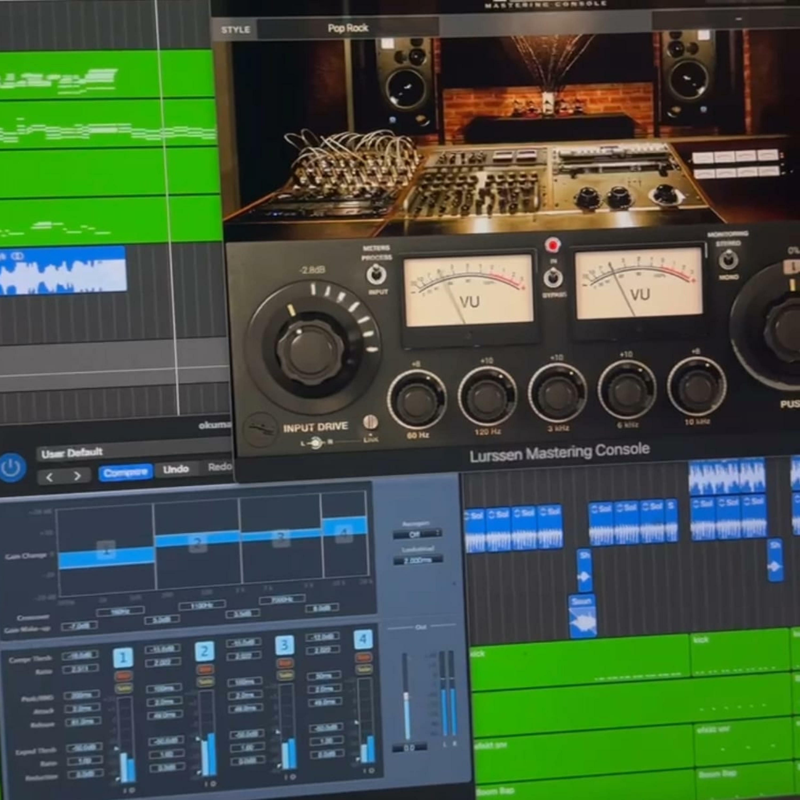Select previous preset with left arrow

50,477
